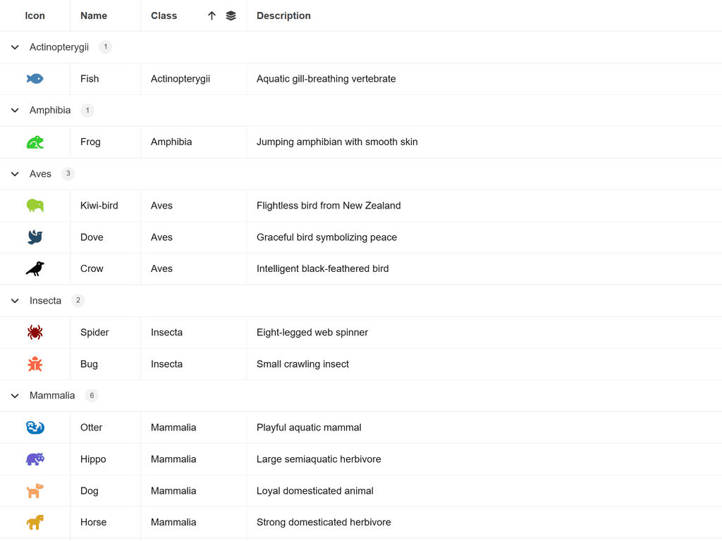This screenshot has width=722, height=541.
Task: Collapse the Actinopterygii group
Action: point(14,46)
